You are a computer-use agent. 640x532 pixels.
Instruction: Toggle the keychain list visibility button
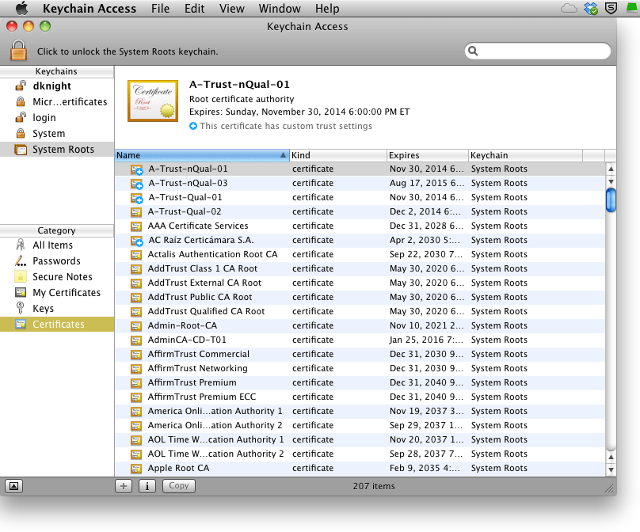[x=14, y=486]
